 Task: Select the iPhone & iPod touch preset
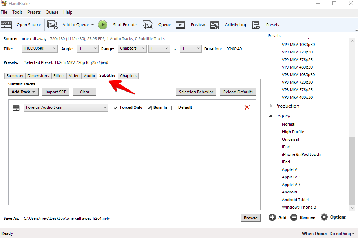coord(301,154)
